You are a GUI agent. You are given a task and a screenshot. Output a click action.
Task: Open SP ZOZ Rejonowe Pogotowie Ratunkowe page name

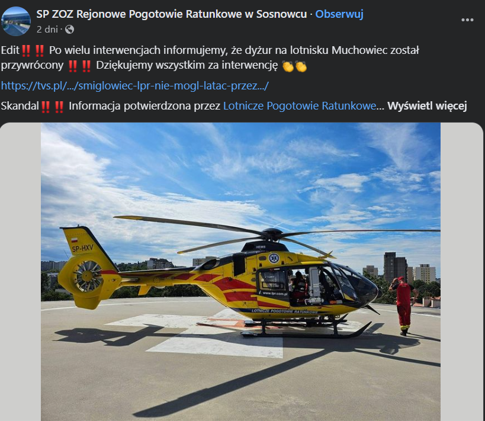click(172, 14)
